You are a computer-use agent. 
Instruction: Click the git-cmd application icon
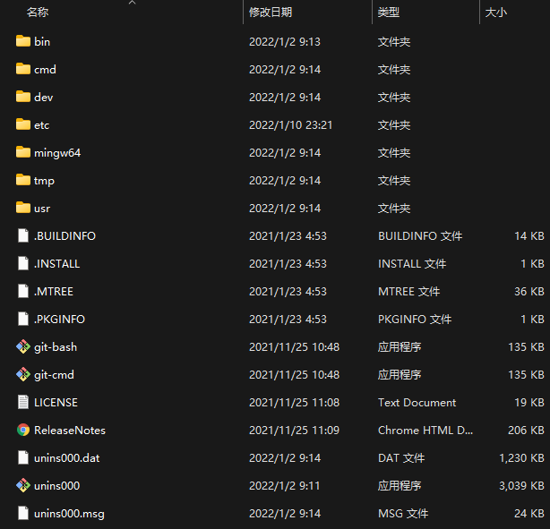click(x=23, y=374)
